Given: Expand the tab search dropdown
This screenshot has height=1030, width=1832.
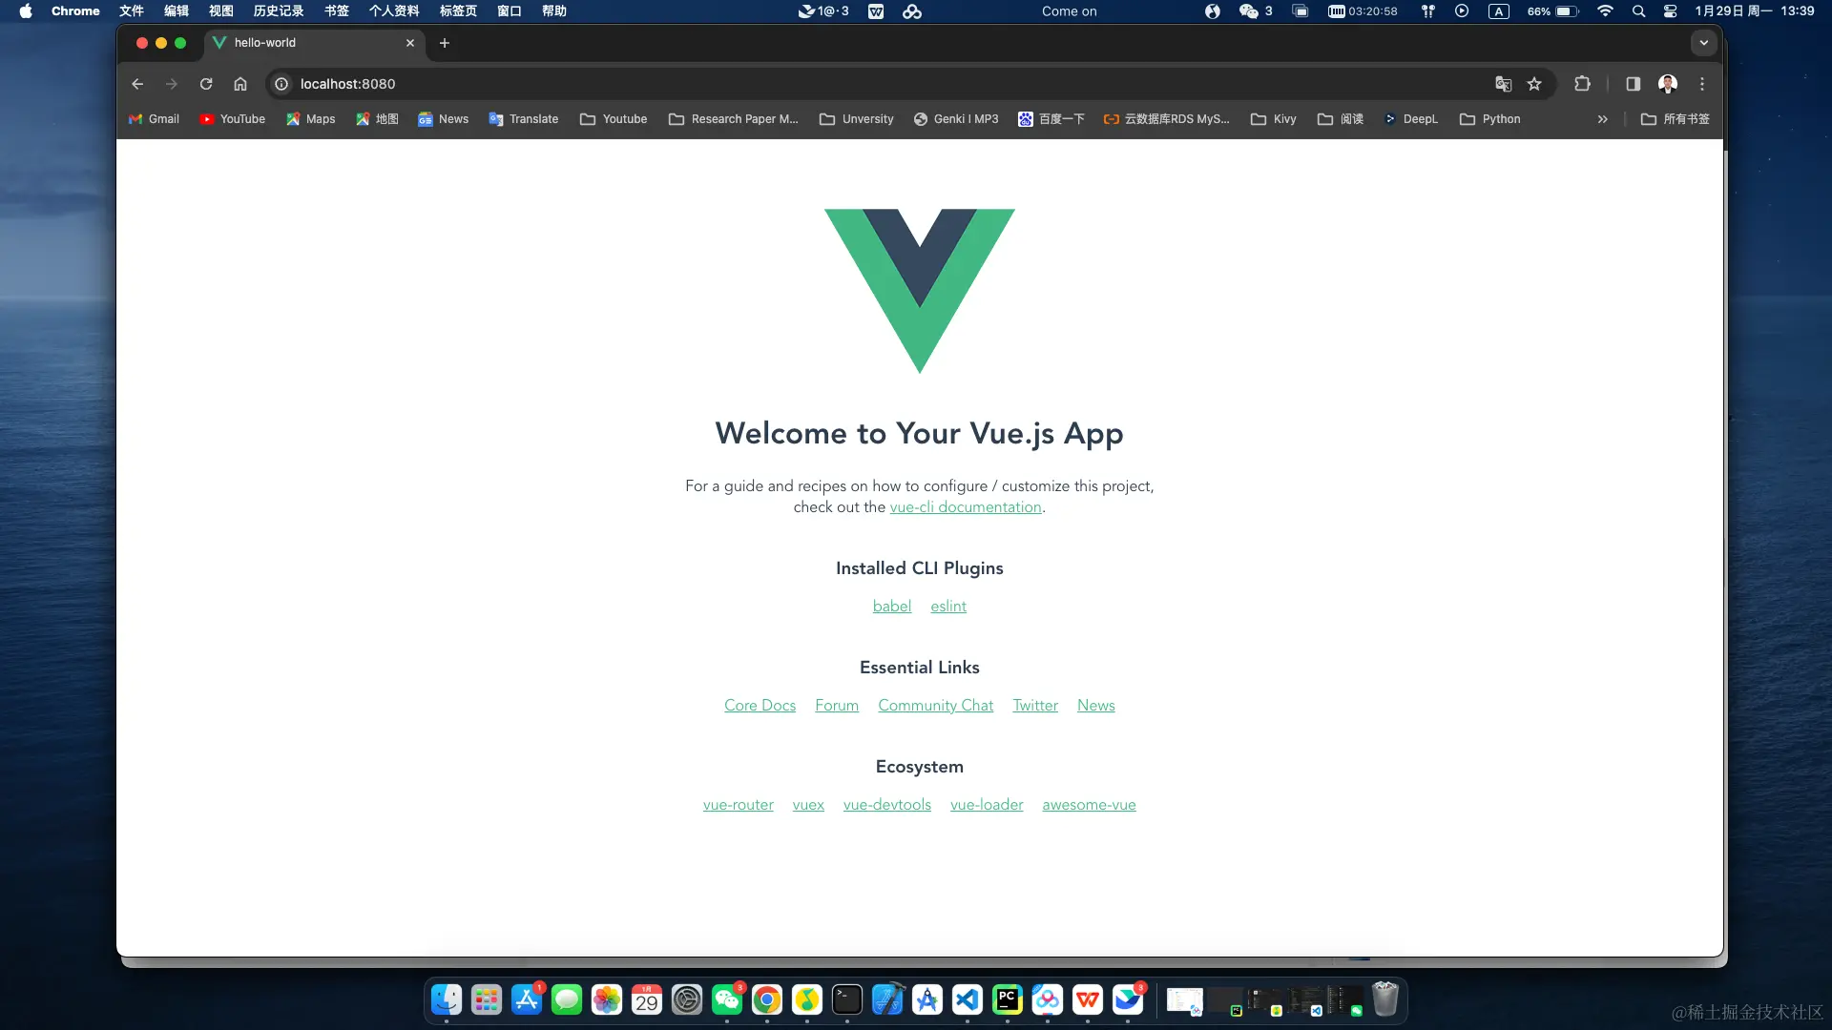Looking at the screenshot, I should 1704,43.
